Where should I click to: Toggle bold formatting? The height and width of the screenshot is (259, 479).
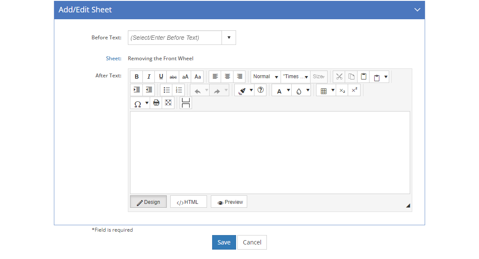click(x=136, y=77)
